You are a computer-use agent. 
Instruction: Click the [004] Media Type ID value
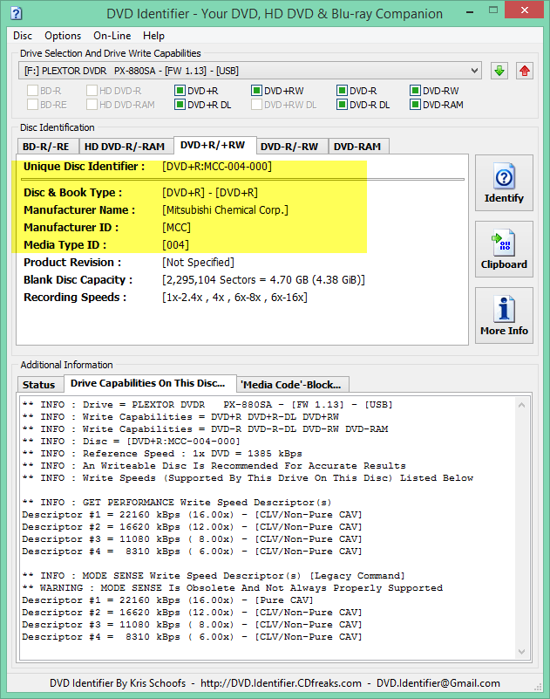click(x=175, y=244)
